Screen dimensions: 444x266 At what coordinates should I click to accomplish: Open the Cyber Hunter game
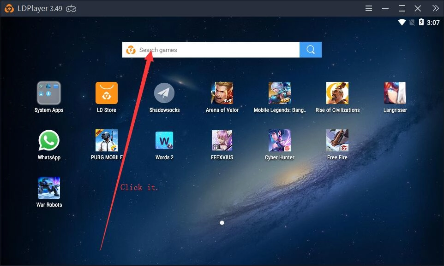pyautogui.click(x=280, y=141)
